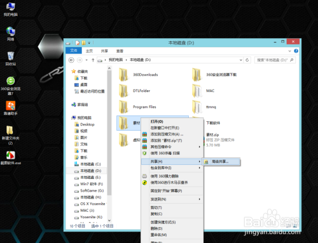Click the Help question mark icon

coord(296,51)
